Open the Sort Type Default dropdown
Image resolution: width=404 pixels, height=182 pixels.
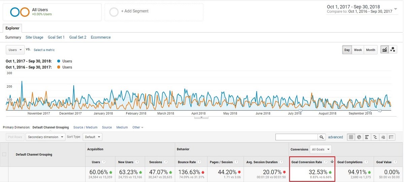click(93, 137)
